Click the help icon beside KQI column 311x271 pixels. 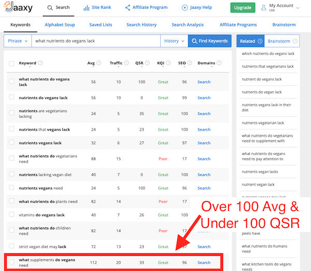(168, 63)
